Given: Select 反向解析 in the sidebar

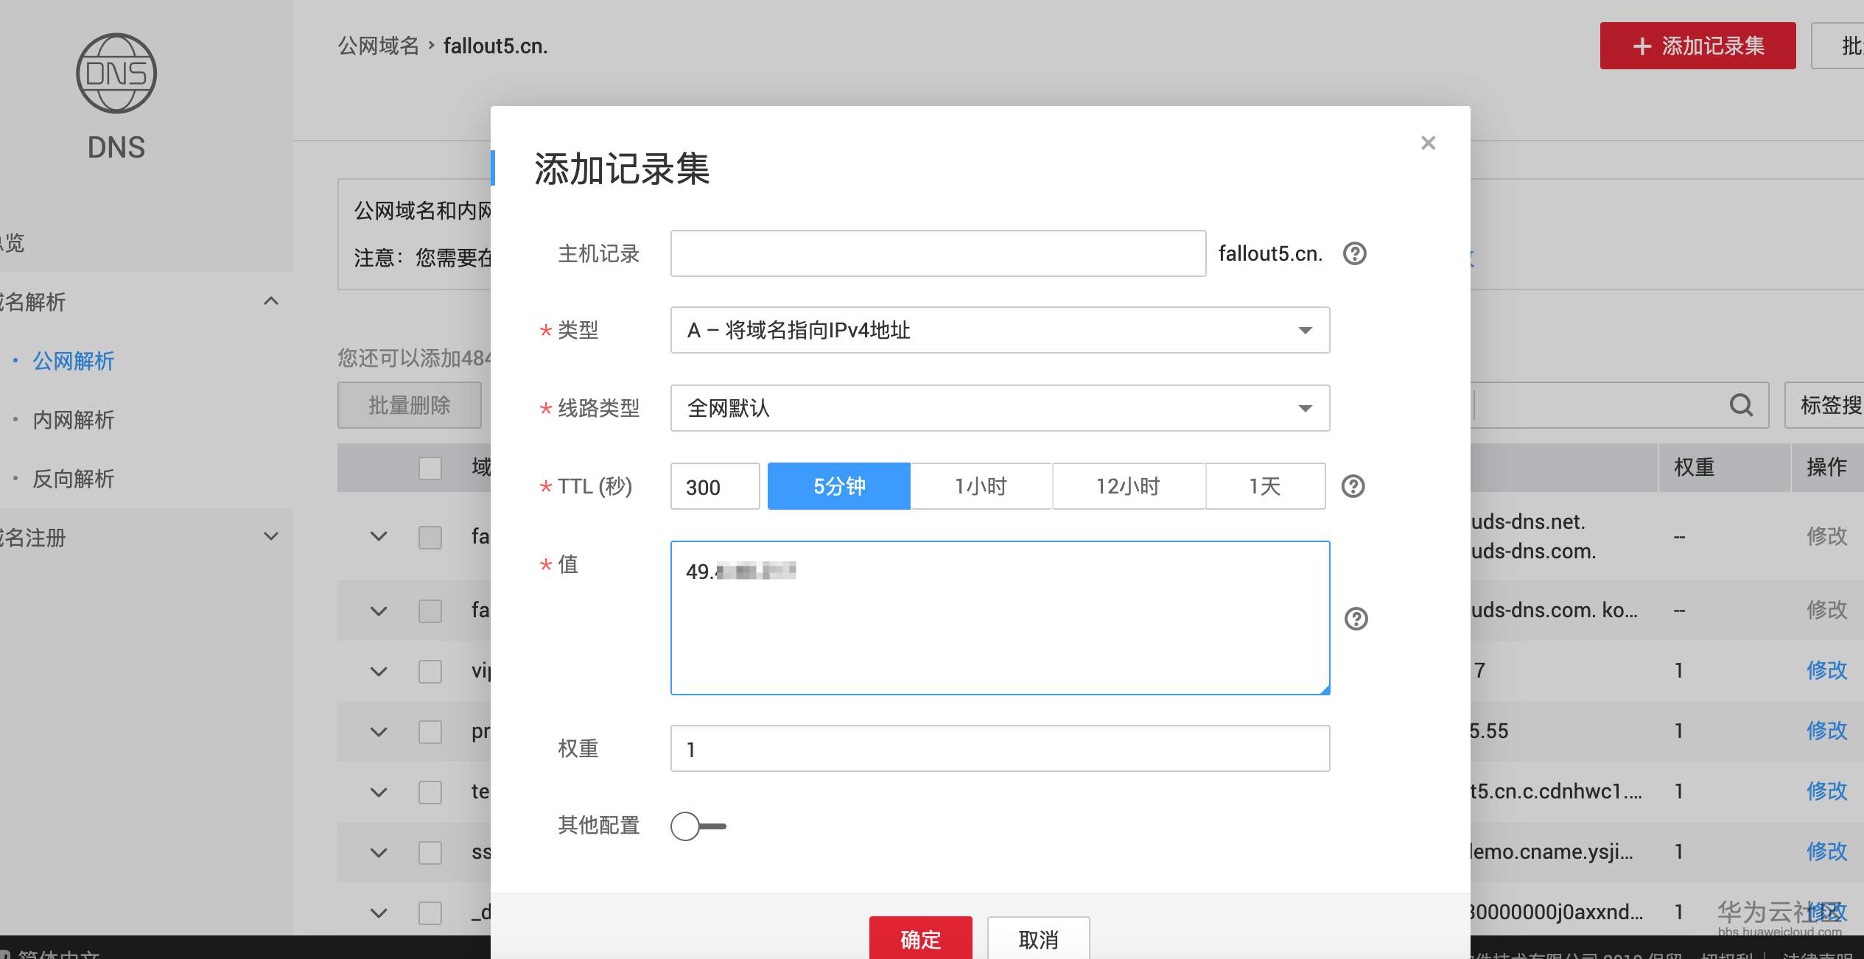Looking at the screenshot, I should point(72,479).
